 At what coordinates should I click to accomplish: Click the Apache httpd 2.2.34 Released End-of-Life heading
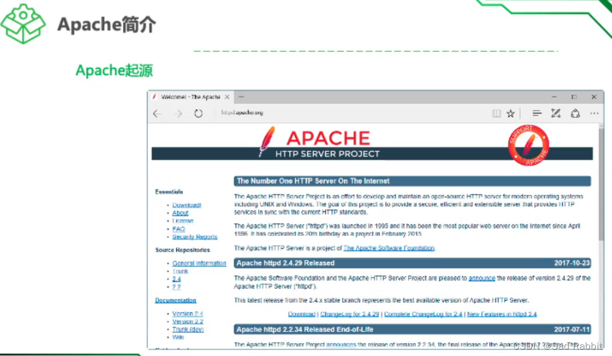click(305, 329)
